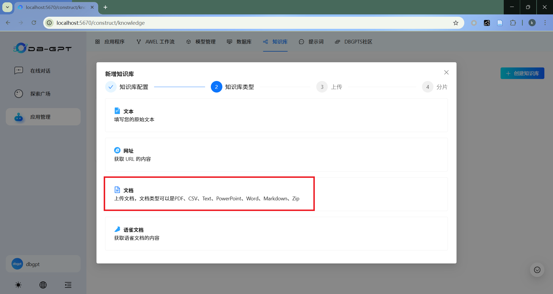Click the smiley feedback floating button
This screenshot has width=553, height=294.
coord(537,270)
